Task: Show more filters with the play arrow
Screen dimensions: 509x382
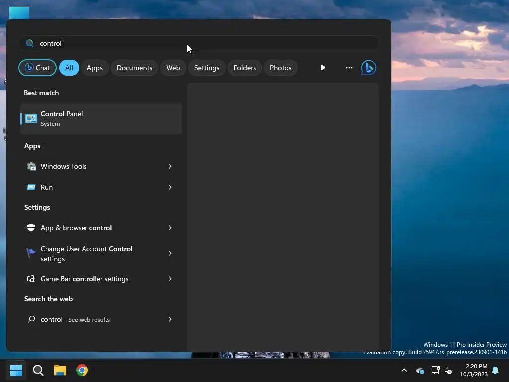Action: click(323, 68)
